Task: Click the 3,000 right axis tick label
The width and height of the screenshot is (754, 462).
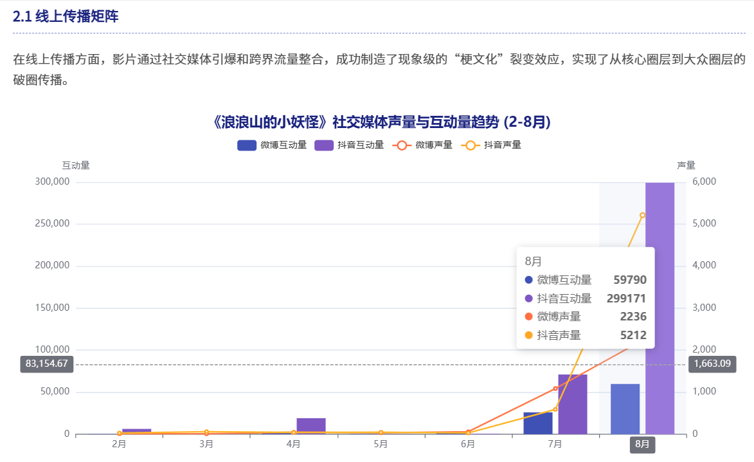Action: click(705, 308)
